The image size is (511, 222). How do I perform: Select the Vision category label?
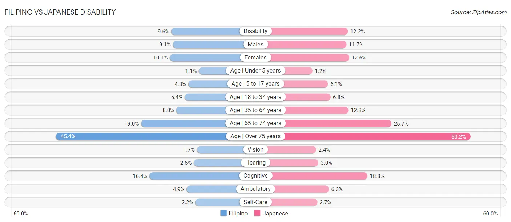(255, 149)
